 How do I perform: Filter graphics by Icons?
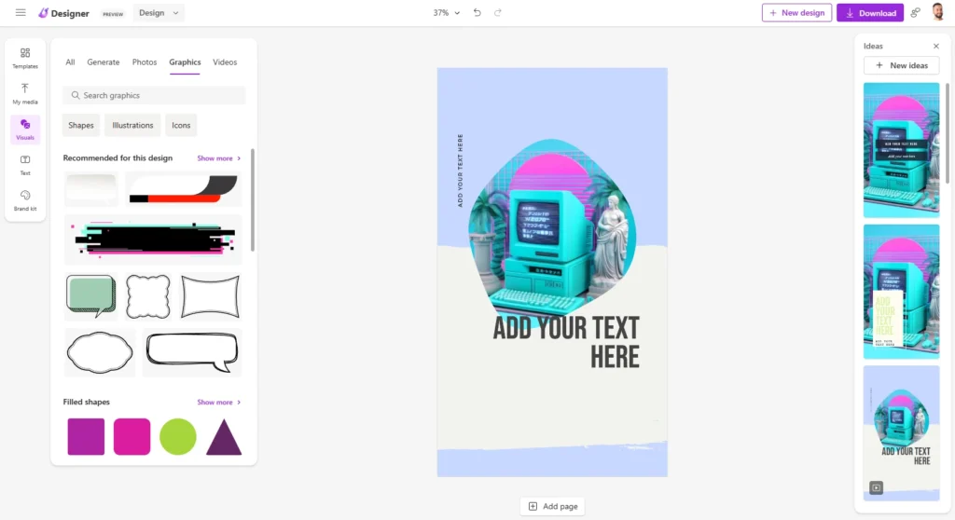181,126
